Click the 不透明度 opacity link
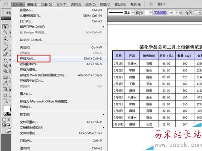 click(160, 13)
